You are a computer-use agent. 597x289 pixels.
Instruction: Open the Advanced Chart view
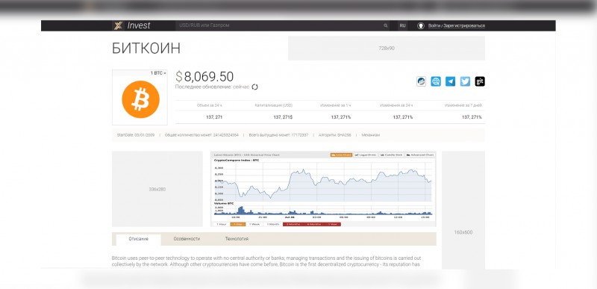[419, 155]
